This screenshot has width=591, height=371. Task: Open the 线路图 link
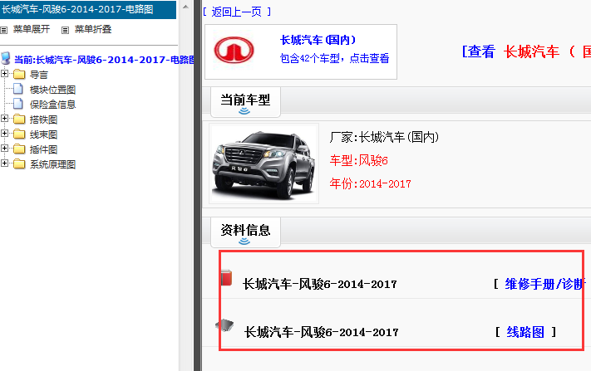525,332
